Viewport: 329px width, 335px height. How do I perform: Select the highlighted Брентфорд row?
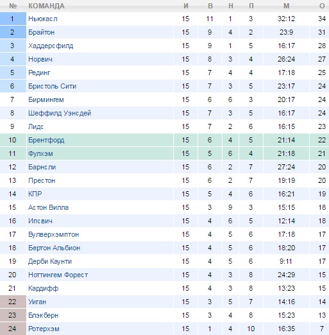coord(164,140)
